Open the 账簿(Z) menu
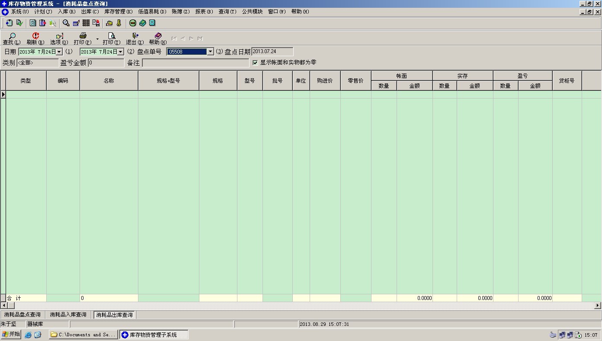 click(181, 12)
